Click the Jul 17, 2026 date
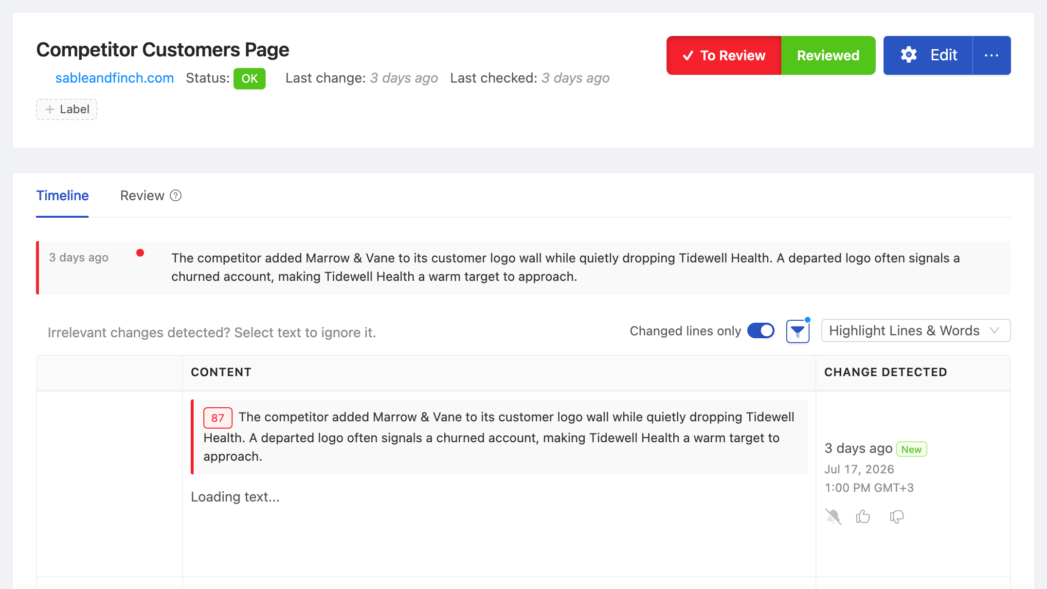 [x=859, y=469]
